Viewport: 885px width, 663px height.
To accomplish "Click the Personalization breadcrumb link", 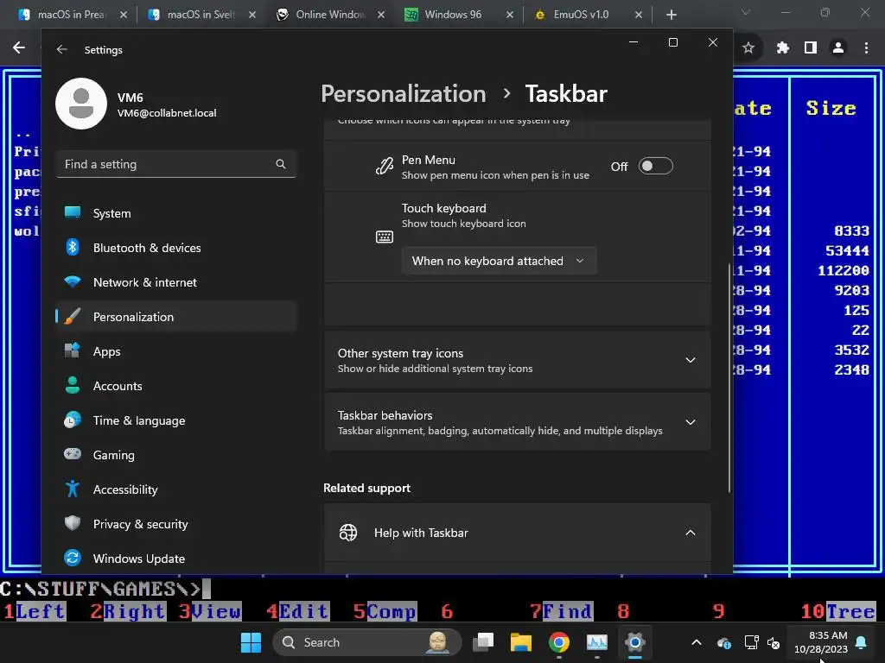I will tap(403, 93).
